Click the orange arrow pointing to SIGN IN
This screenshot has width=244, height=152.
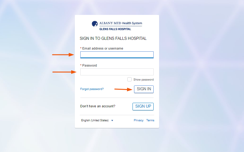point(123,89)
